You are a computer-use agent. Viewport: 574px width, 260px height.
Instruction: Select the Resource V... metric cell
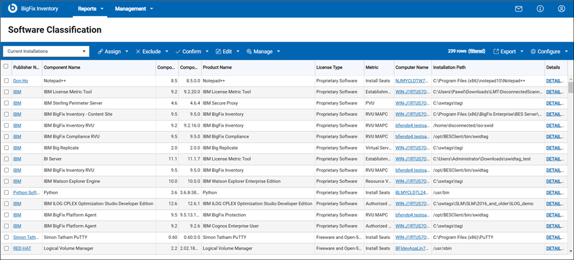click(x=378, y=182)
